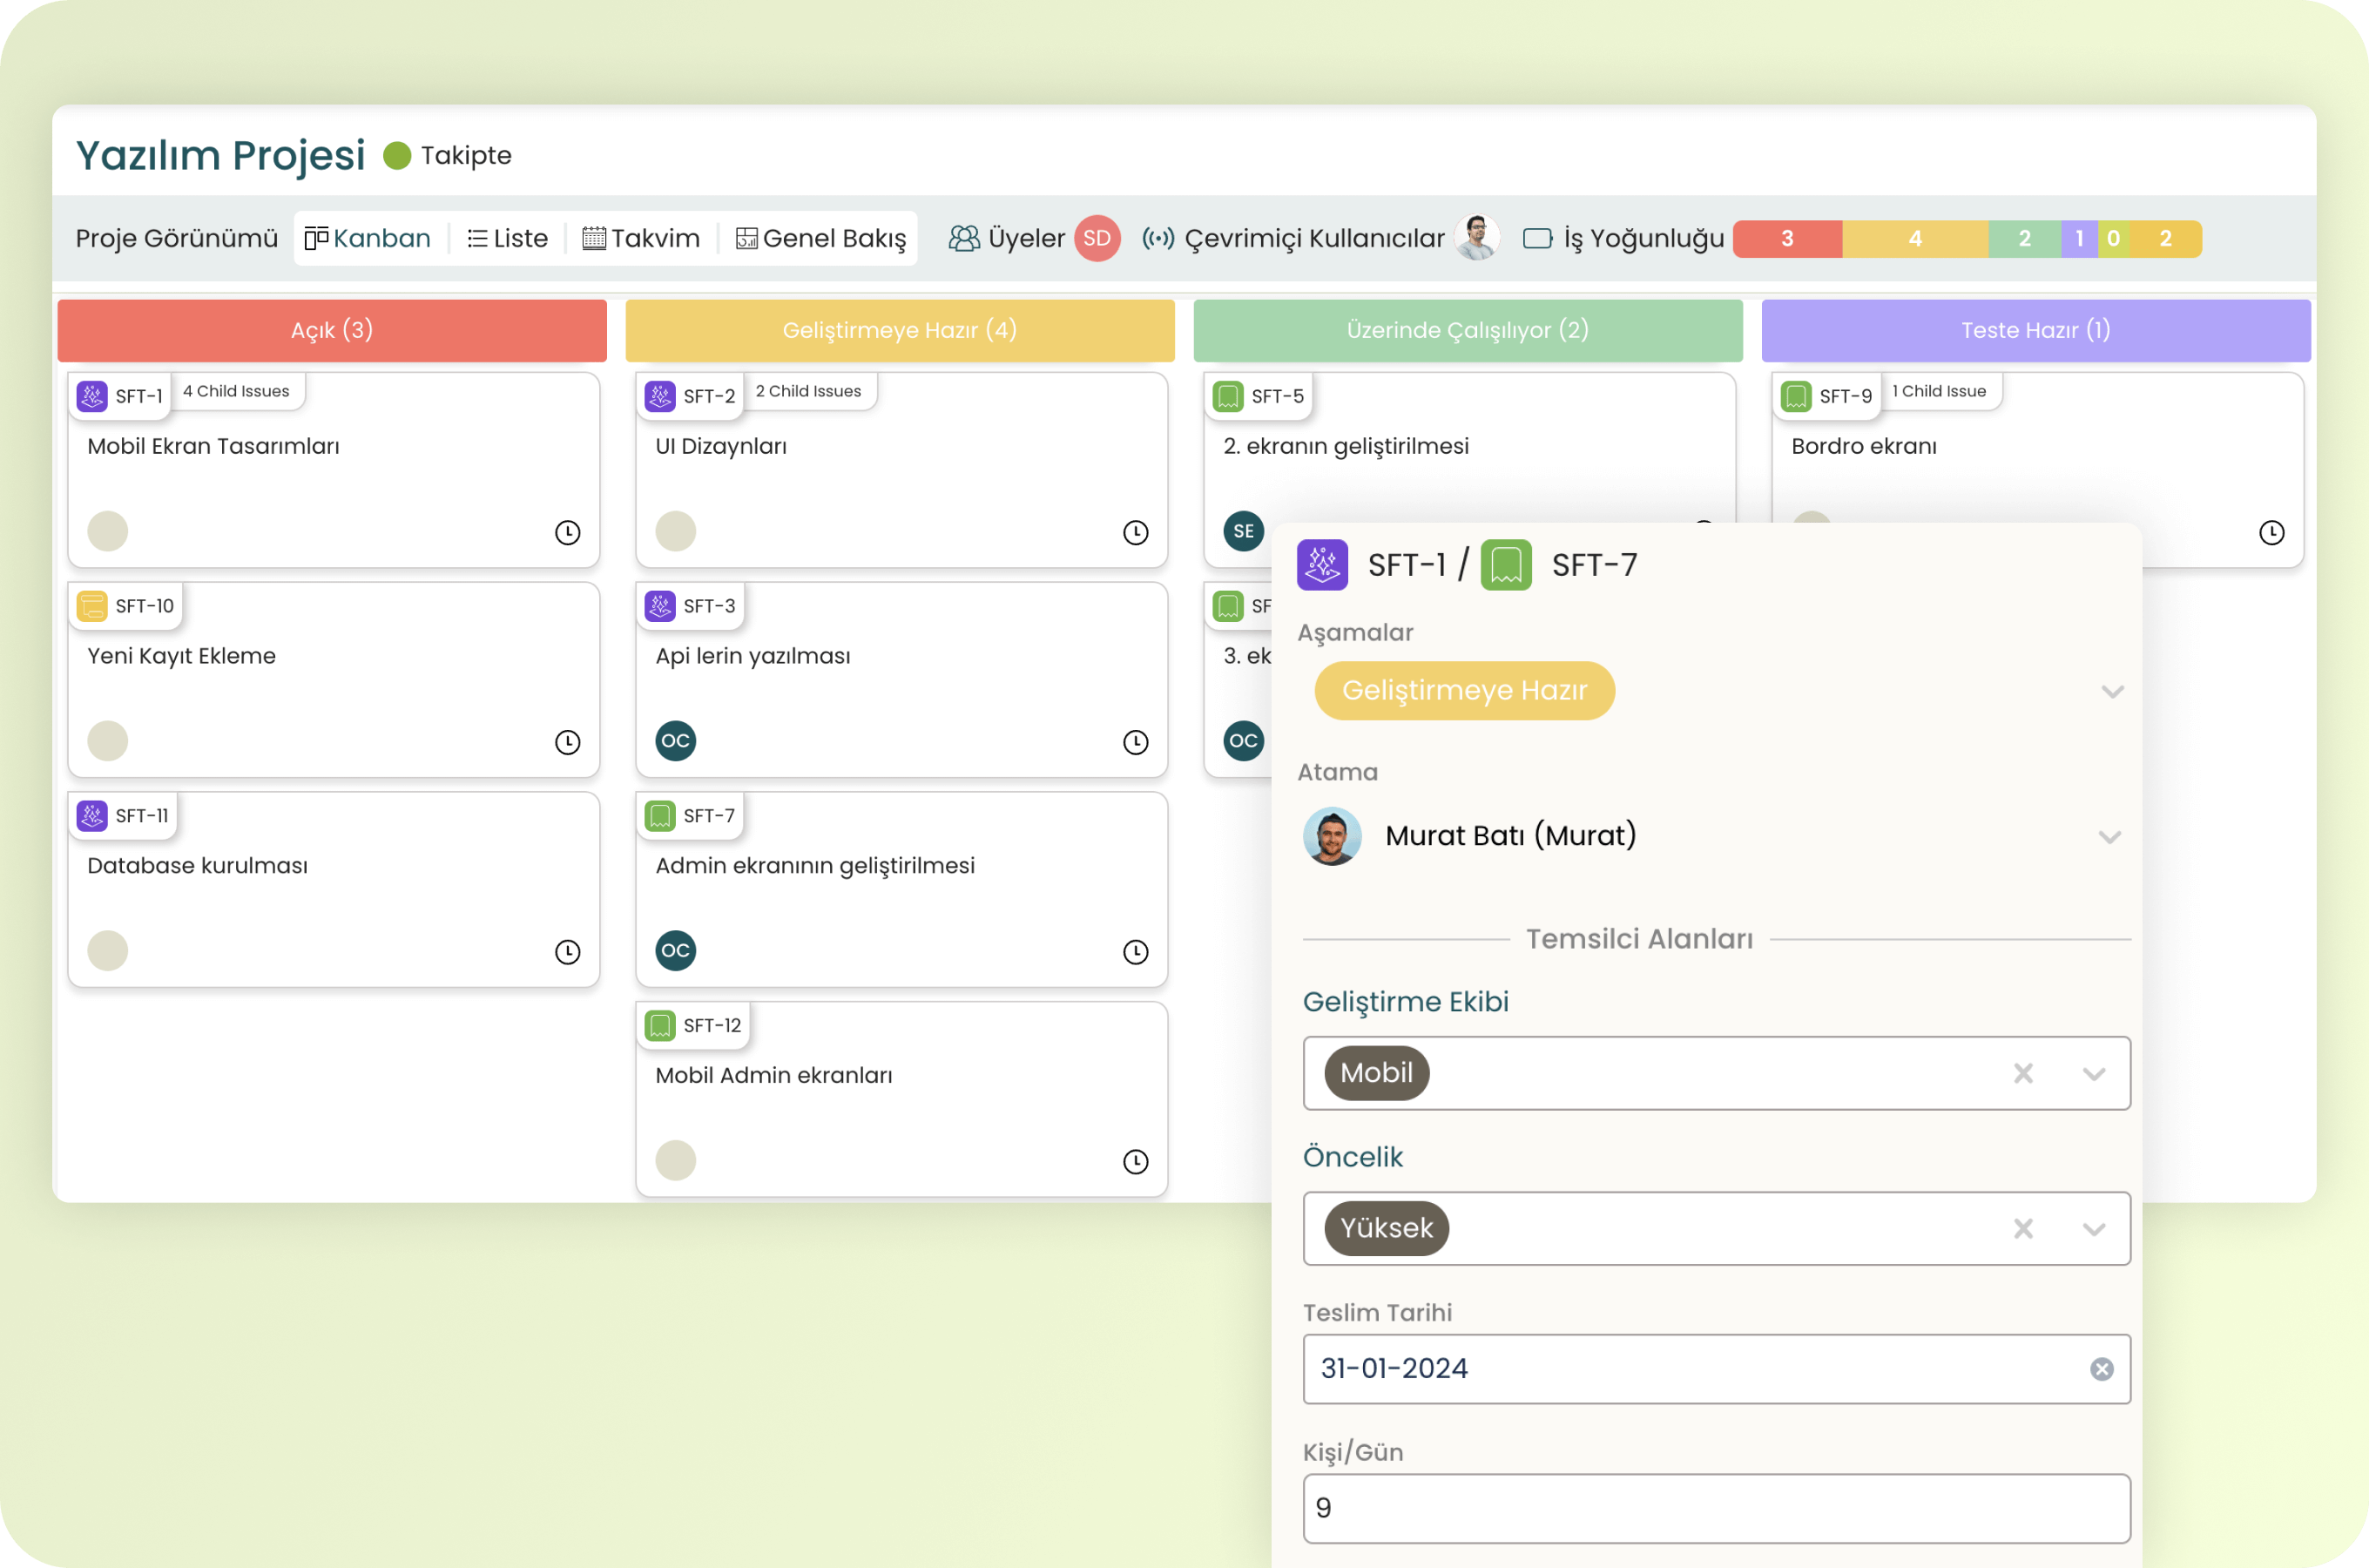Click the SFT-5 green issue icon
2369x1568 pixels.
pyautogui.click(x=1227, y=396)
